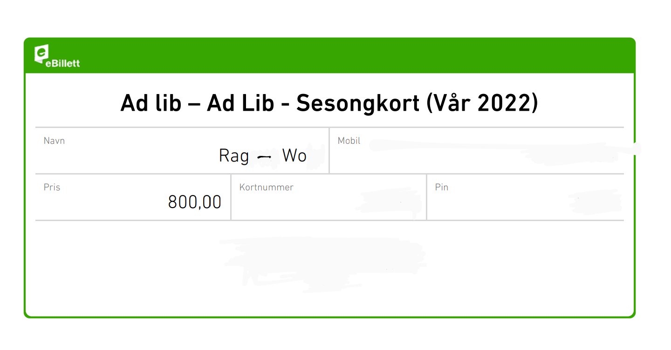
Task: Click the Pris field label
Action: (52, 187)
